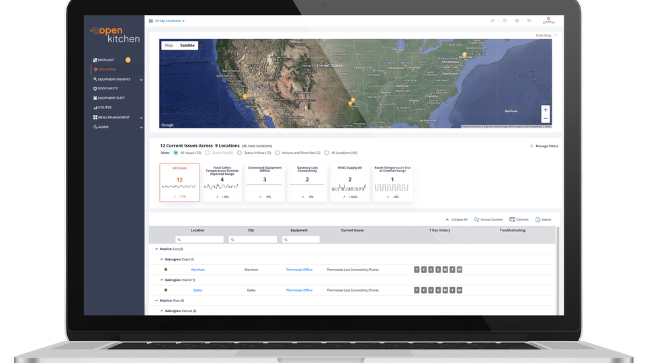Expand the Equipment Insights sidebar menu
645x363 pixels.
pos(141,79)
